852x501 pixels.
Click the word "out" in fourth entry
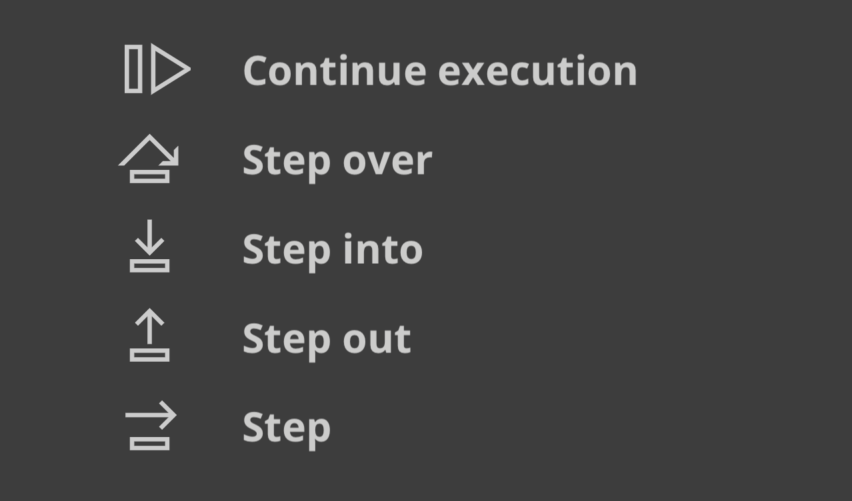(377, 339)
